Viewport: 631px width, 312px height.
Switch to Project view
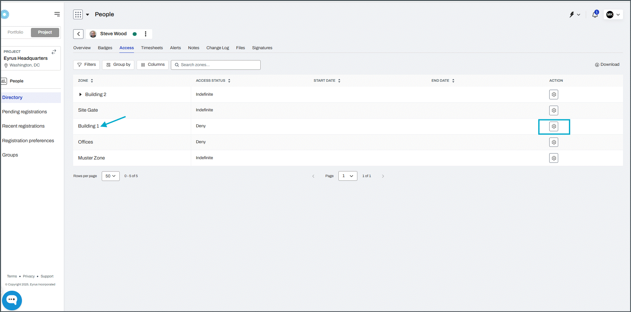pyautogui.click(x=45, y=32)
